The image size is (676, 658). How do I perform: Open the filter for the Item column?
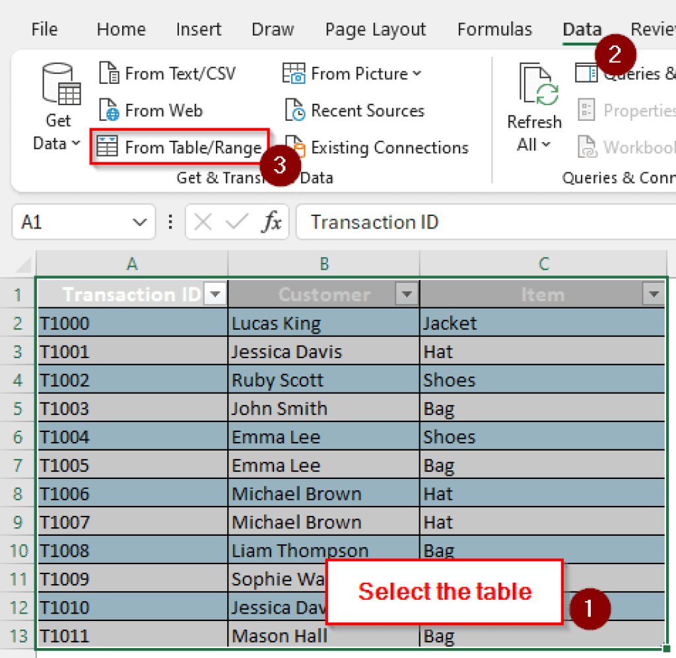(x=653, y=294)
